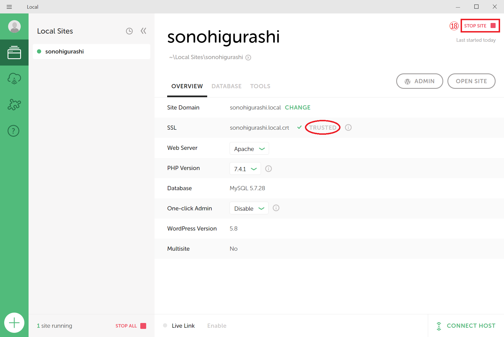Open the PHP Version 7.4.1 dropdown

(x=245, y=169)
